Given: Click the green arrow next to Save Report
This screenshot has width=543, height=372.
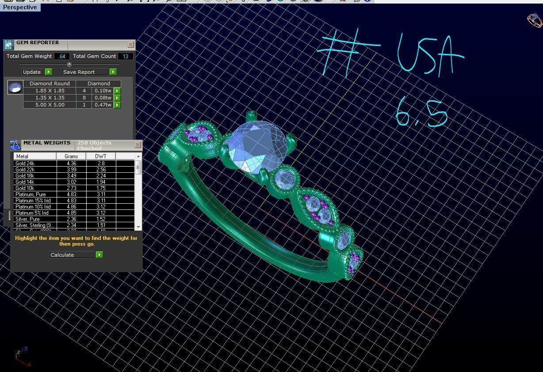Looking at the screenshot, I should click(113, 72).
